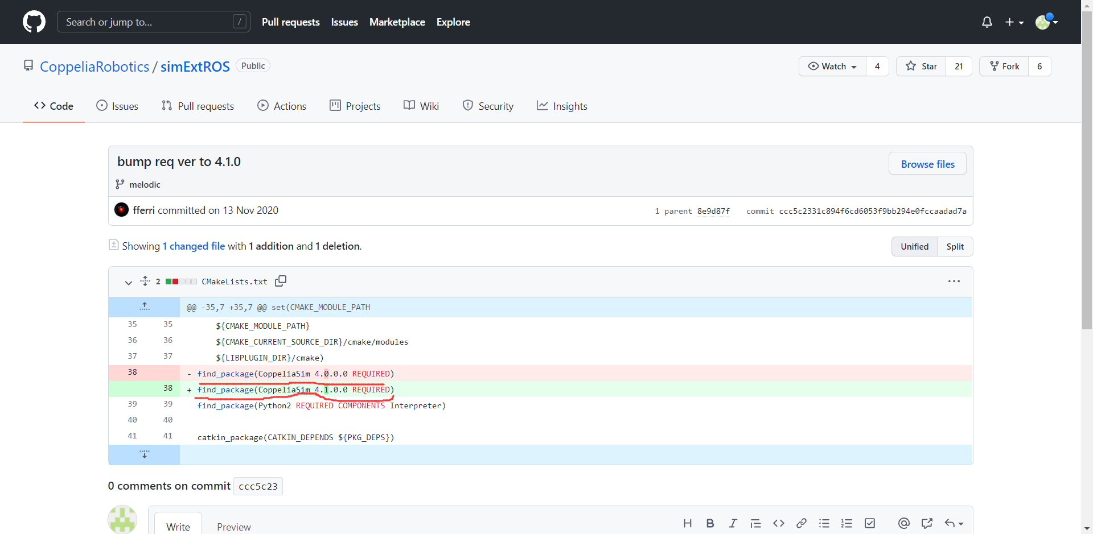1093x534 pixels.
Task: Copy CMakeLists.txt file path
Action: click(x=281, y=281)
